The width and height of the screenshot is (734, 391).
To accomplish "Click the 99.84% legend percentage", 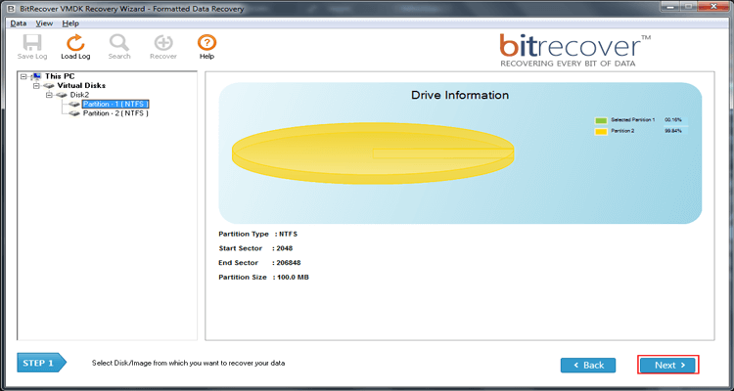I will tap(673, 131).
